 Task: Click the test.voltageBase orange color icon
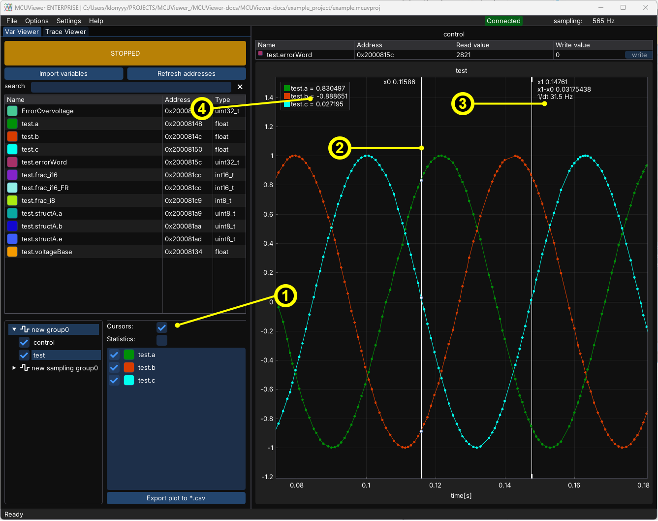click(12, 252)
